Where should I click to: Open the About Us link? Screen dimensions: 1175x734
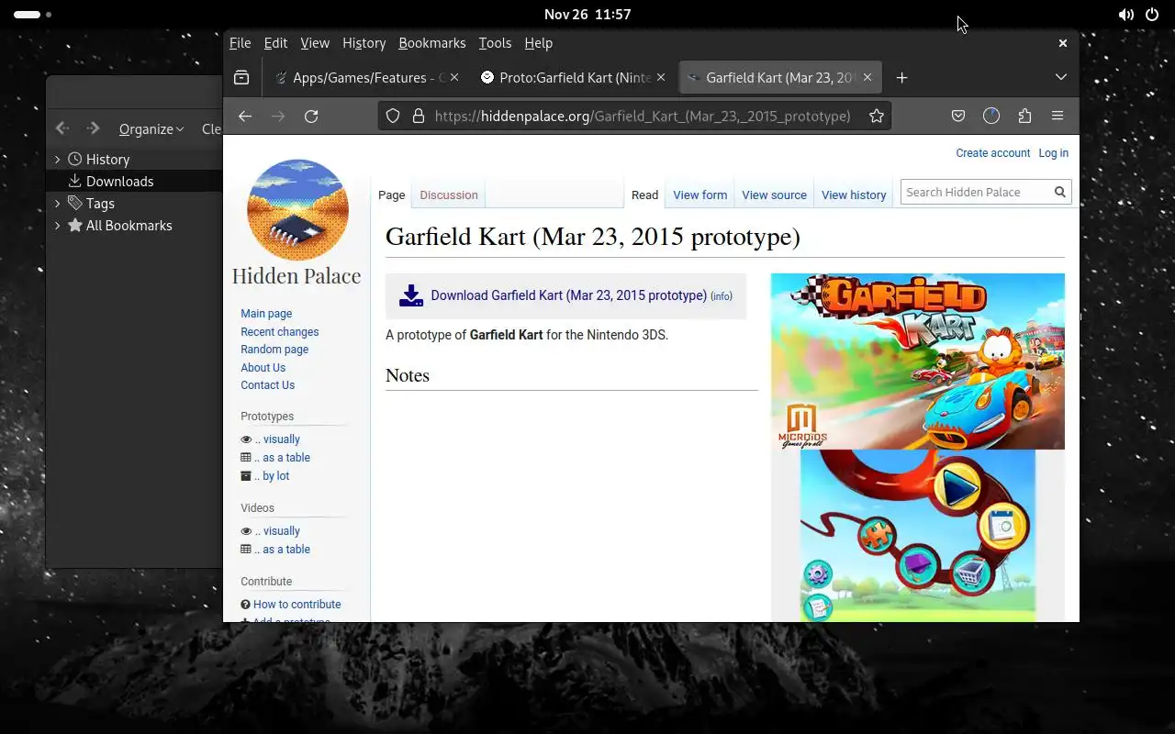(x=263, y=368)
